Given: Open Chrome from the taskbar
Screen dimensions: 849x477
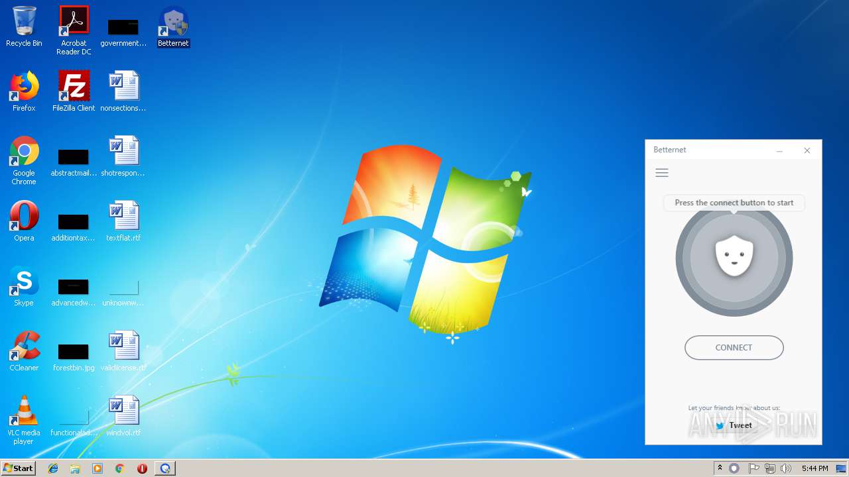Looking at the screenshot, I should point(120,468).
